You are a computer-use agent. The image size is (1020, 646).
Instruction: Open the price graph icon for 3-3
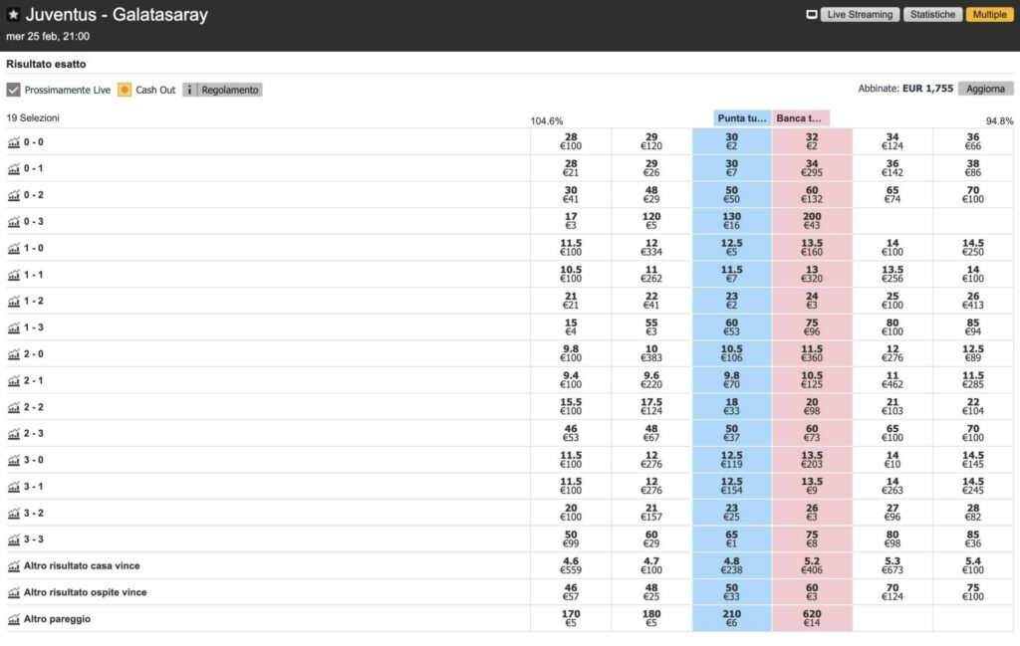[x=14, y=538]
